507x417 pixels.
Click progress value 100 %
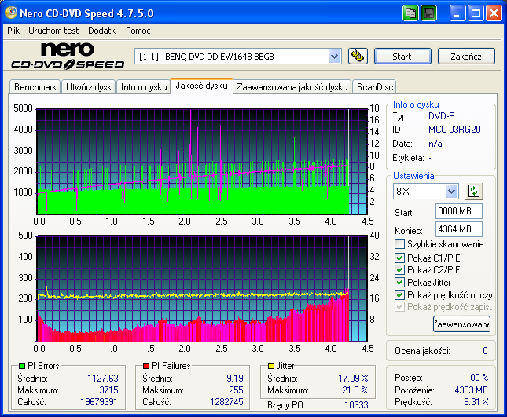pos(477,377)
